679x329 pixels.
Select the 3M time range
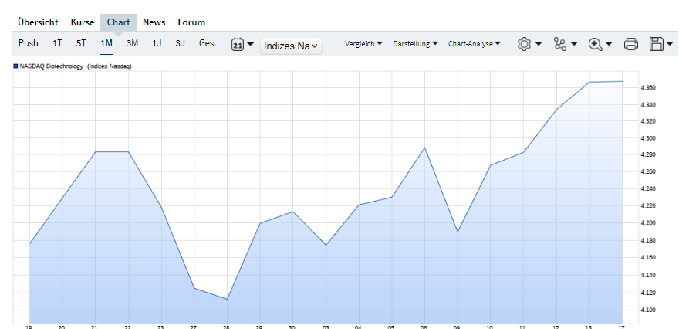point(132,43)
